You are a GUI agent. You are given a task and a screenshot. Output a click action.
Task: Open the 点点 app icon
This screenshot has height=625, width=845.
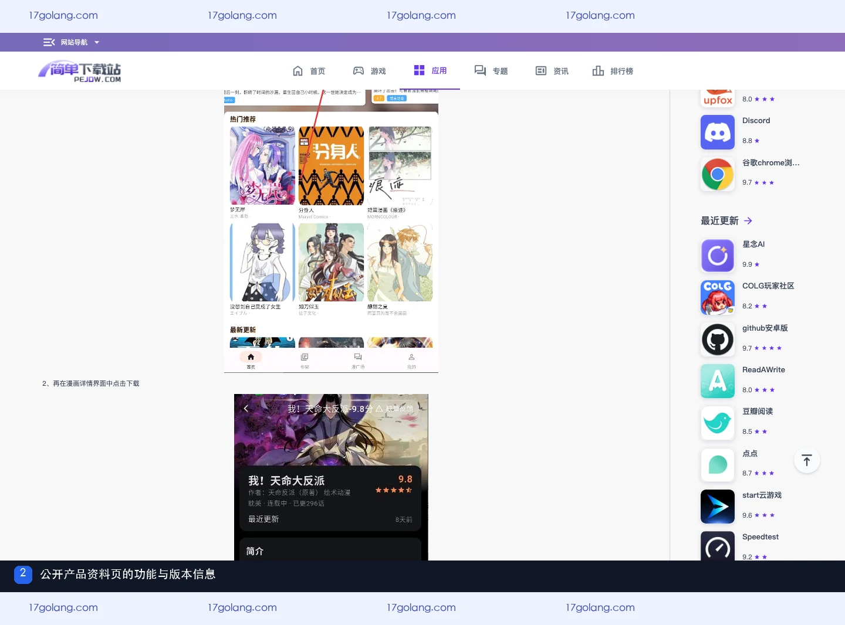tap(717, 465)
